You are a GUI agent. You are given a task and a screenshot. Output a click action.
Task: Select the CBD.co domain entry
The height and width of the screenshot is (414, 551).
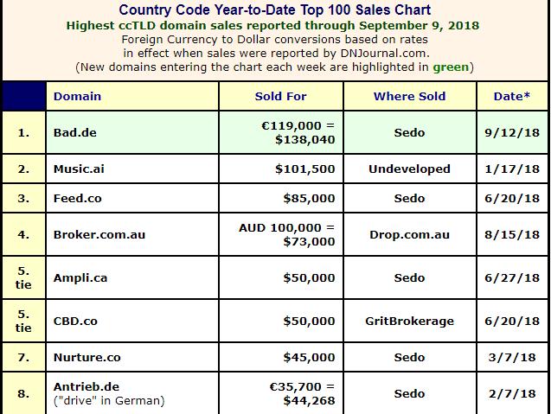point(75,321)
